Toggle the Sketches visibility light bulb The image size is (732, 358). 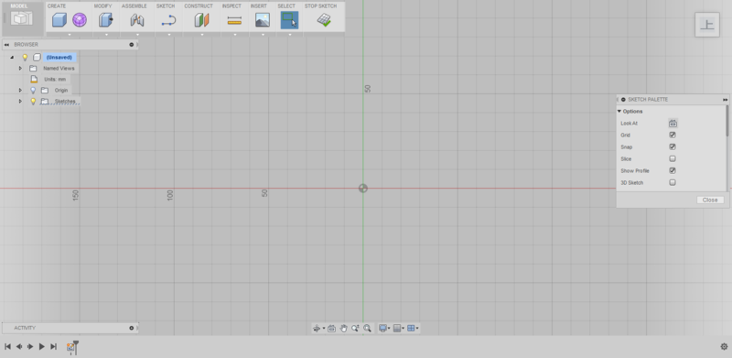[33, 102]
